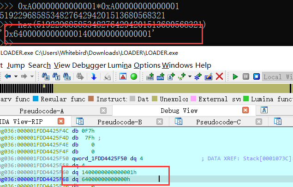
Task: Click the 'db 0F7h' line
Action: point(84,131)
